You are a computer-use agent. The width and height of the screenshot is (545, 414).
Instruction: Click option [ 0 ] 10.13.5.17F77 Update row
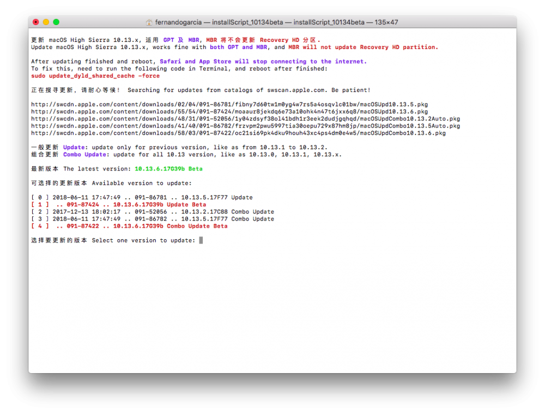(x=142, y=198)
